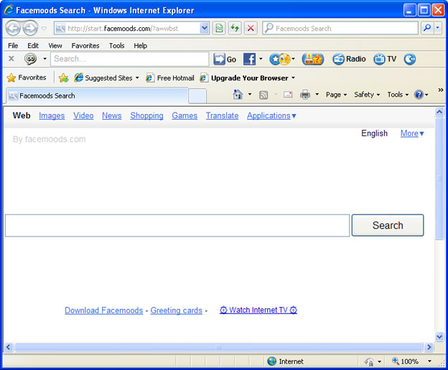Close the Facemoods toolbar with the X
Image resolution: width=448 pixels, height=370 pixels.
pos(11,59)
